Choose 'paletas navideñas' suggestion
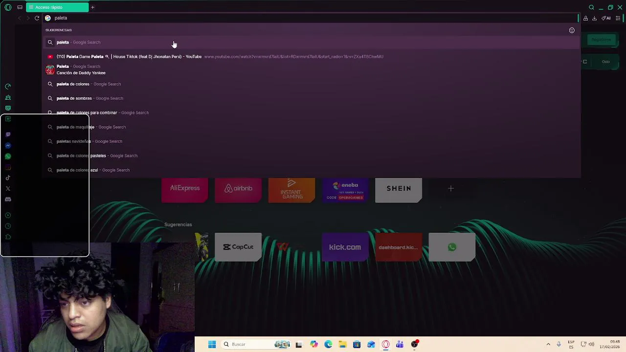626x352 pixels. pyautogui.click(x=312, y=141)
